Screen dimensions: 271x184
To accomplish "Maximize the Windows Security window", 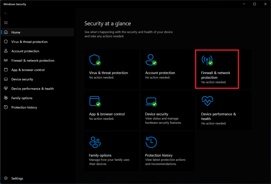I will click(x=255, y=4).
